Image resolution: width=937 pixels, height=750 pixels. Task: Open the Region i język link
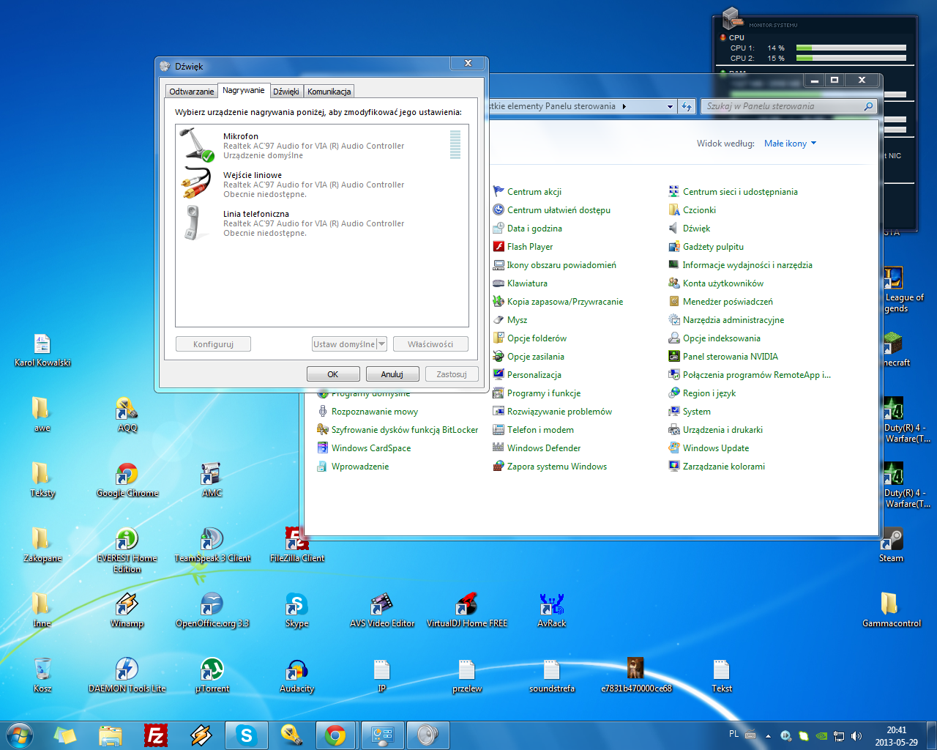click(x=709, y=393)
